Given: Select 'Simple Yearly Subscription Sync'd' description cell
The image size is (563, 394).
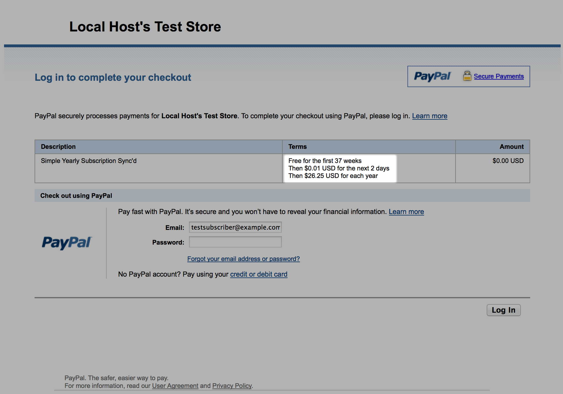Looking at the screenshot, I should [158, 168].
